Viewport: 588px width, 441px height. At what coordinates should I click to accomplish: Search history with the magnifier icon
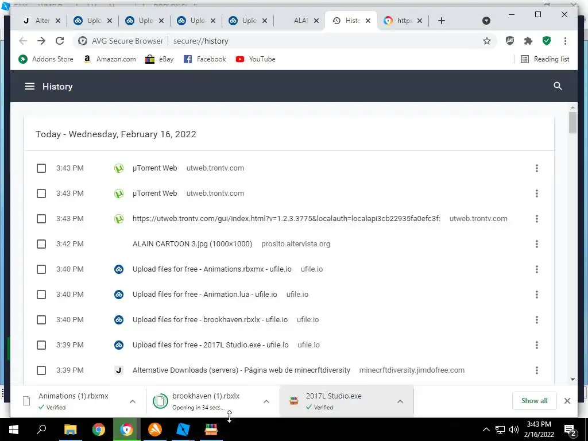[558, 86]
